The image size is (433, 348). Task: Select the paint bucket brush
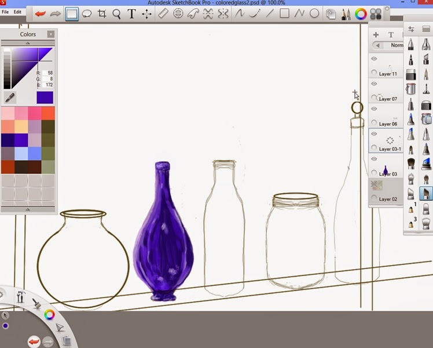point(411,89)
